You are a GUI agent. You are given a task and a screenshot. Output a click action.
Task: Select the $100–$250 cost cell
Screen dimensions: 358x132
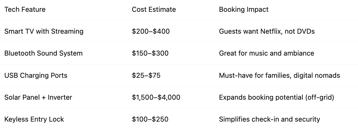(150, 119)
